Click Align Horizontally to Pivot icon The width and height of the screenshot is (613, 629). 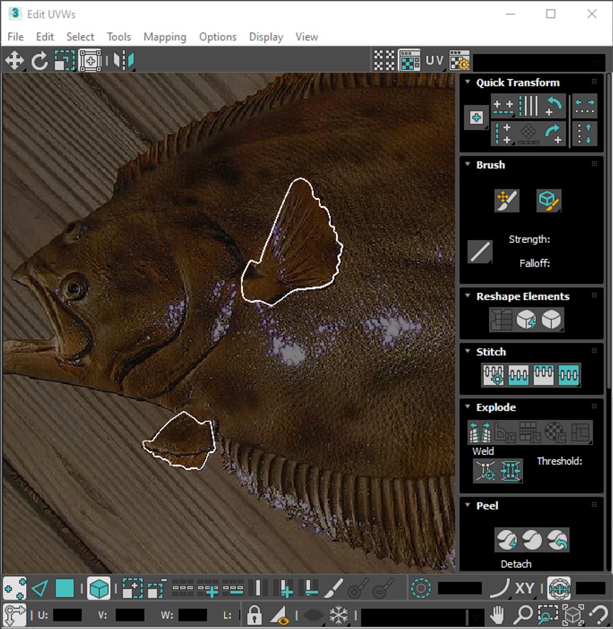pos(503,107)
